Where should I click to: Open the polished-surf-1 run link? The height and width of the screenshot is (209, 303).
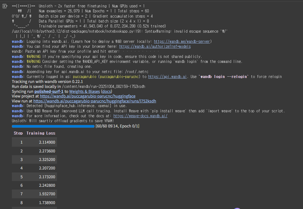[49, 91]
